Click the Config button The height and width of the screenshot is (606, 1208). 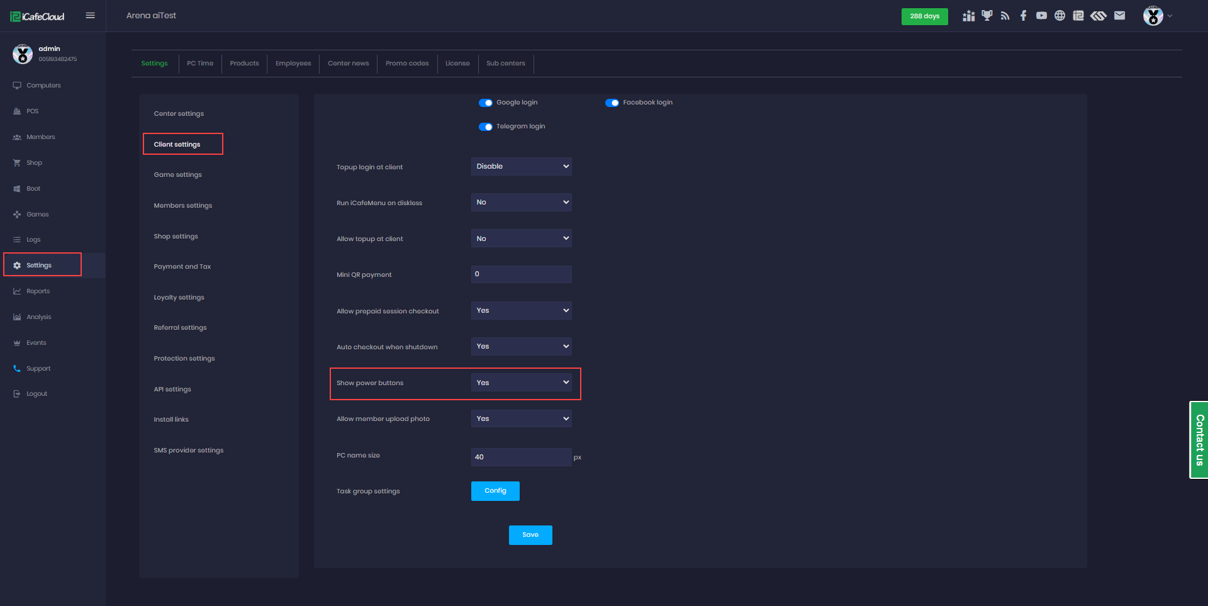click(495, 491)
